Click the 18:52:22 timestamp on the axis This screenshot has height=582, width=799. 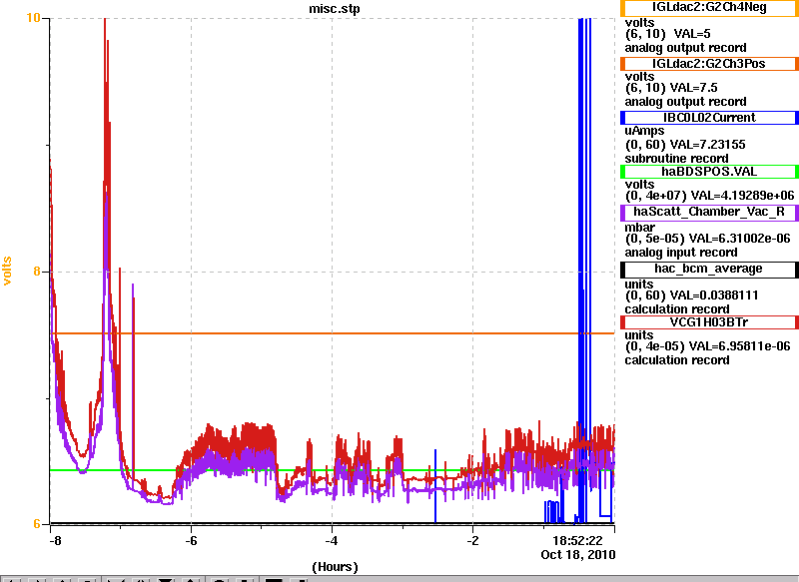(x=577, y=540)
